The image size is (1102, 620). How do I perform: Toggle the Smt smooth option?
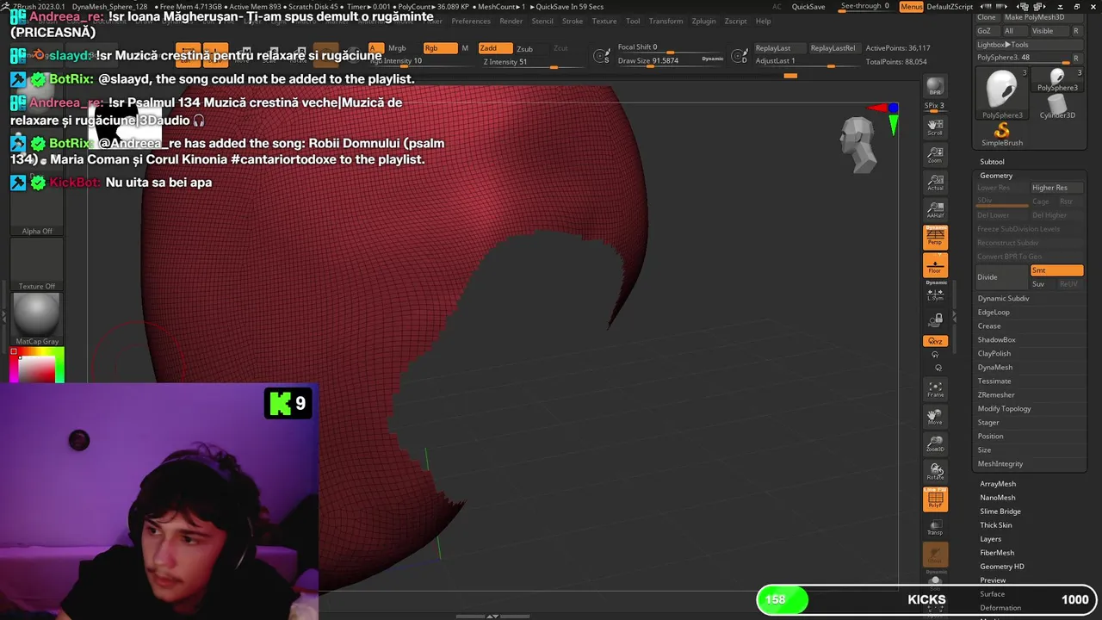pyautogui.click(x=1056, y=270)
